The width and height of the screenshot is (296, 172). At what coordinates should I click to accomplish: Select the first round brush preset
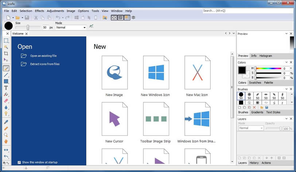pos(241,96)
